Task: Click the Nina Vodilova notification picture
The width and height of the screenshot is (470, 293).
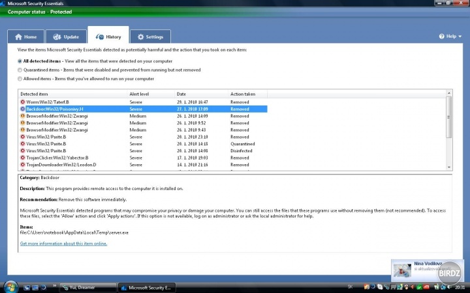Action: click(402, 270)
